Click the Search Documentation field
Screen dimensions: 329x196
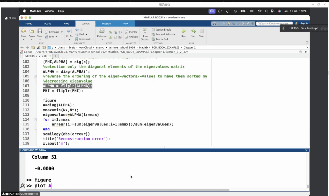pos(274,24)
